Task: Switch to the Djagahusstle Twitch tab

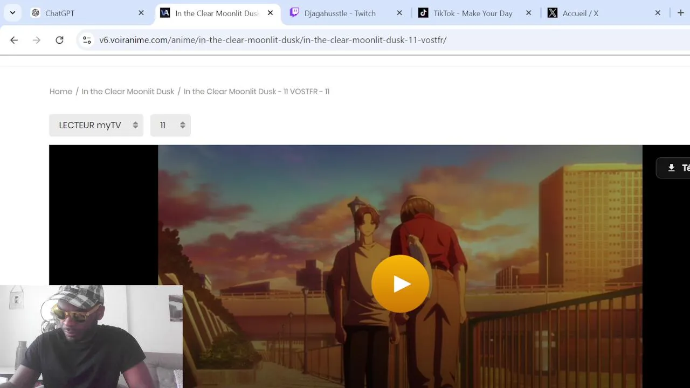Action: click(347, 13)
